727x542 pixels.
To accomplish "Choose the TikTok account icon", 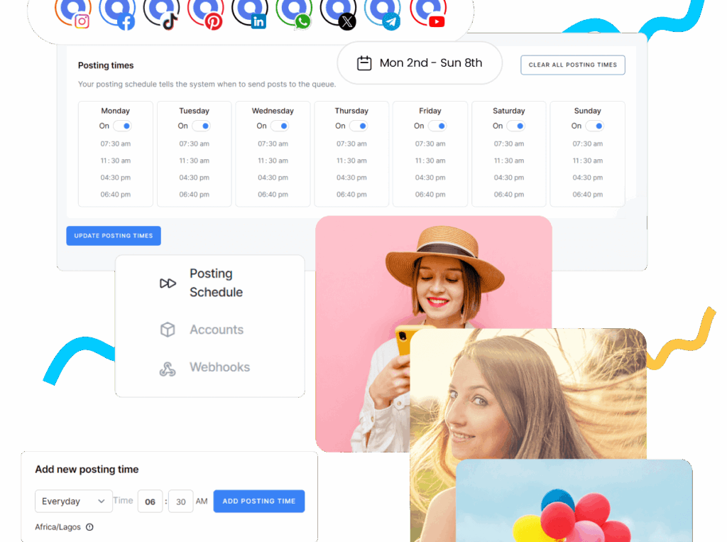I will pos(161,12).
